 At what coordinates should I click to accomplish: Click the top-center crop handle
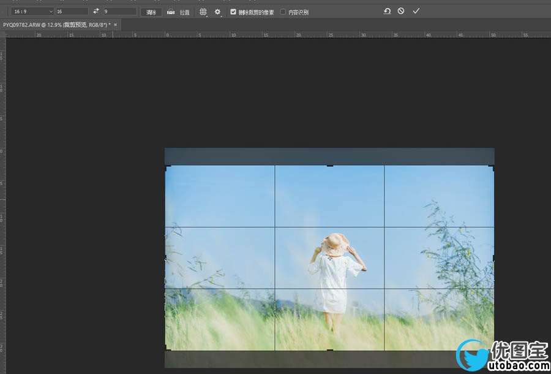[x=329, y=166]
